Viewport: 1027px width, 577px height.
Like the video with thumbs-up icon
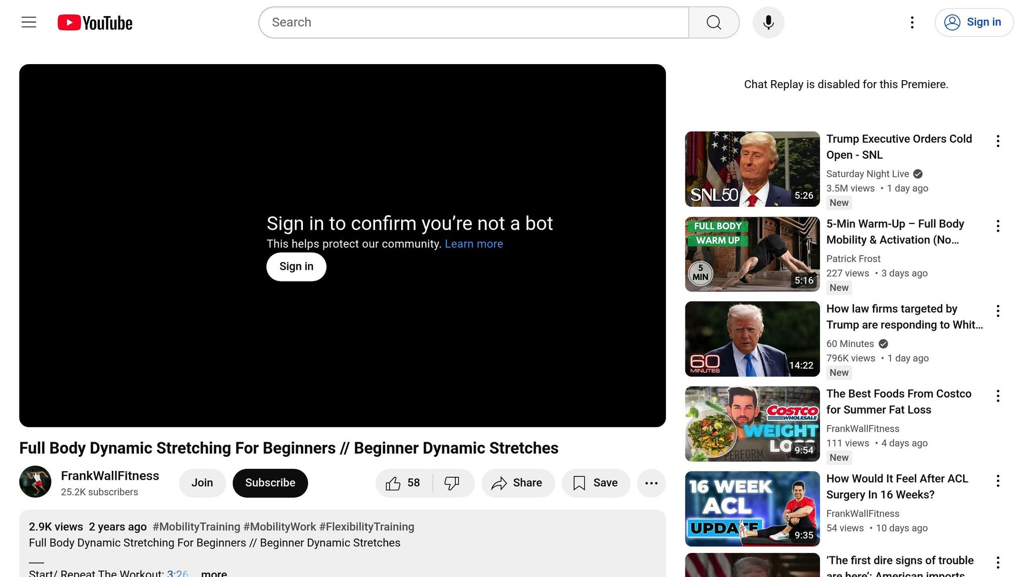point(404,483)
